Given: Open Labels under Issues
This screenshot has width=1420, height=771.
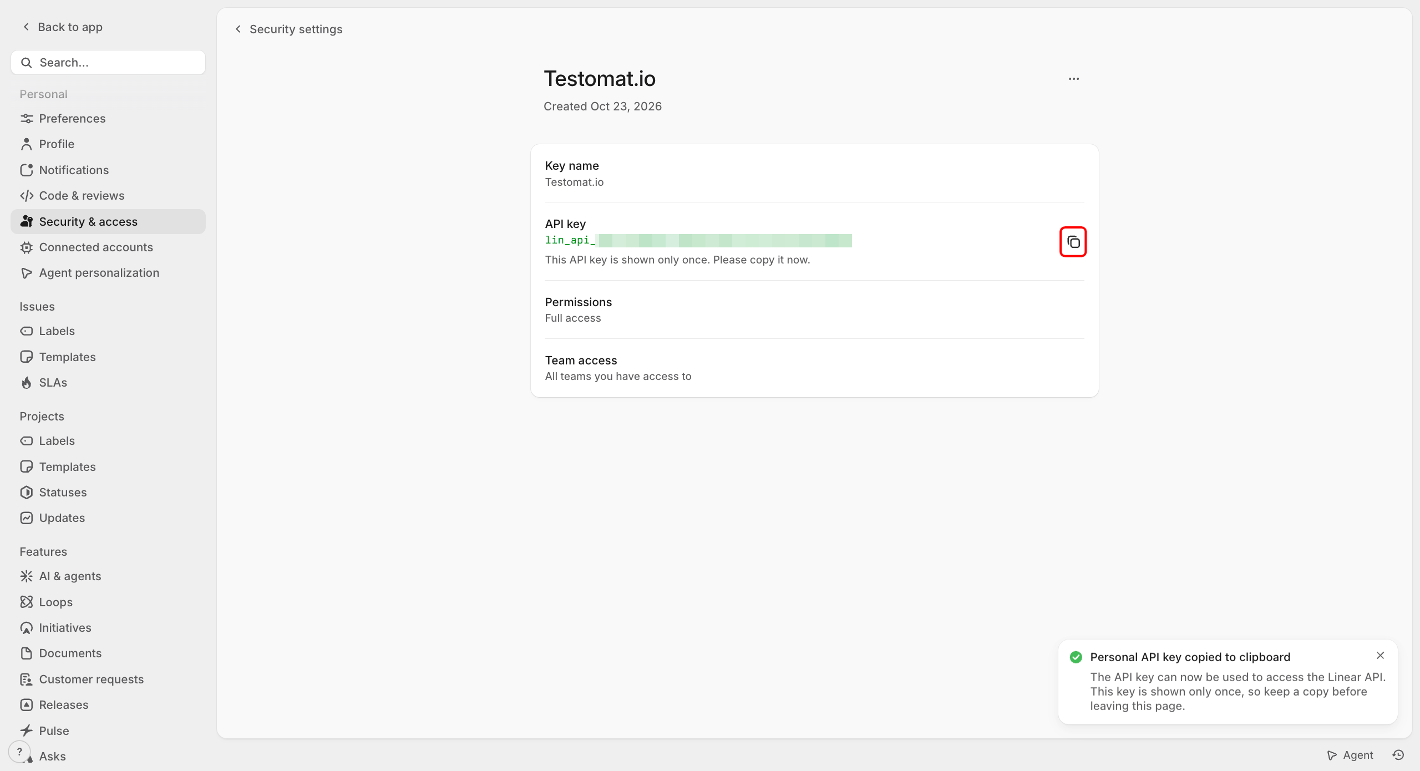Looking at the screenshot, I should click(108, 331).
